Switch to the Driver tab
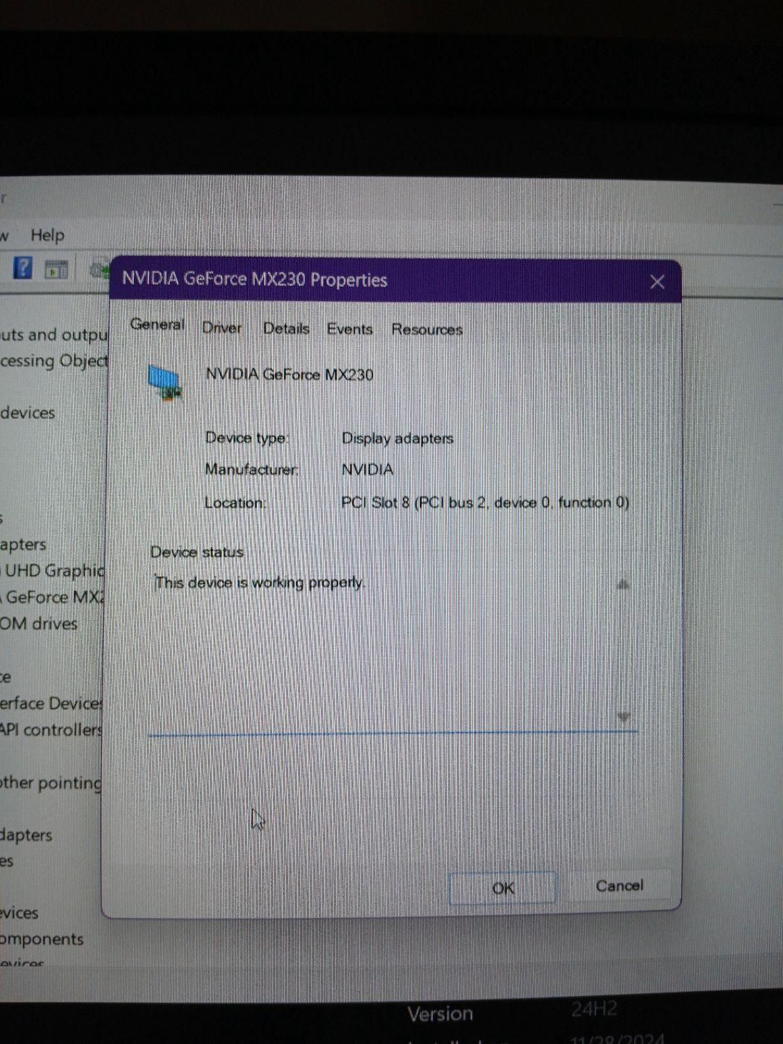 (222, 328)
